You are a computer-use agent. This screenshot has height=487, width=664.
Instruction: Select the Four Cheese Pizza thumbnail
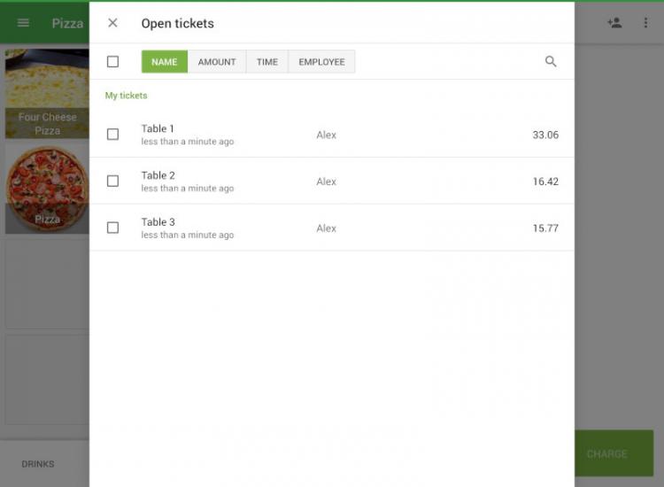click(x=47, y=93)
